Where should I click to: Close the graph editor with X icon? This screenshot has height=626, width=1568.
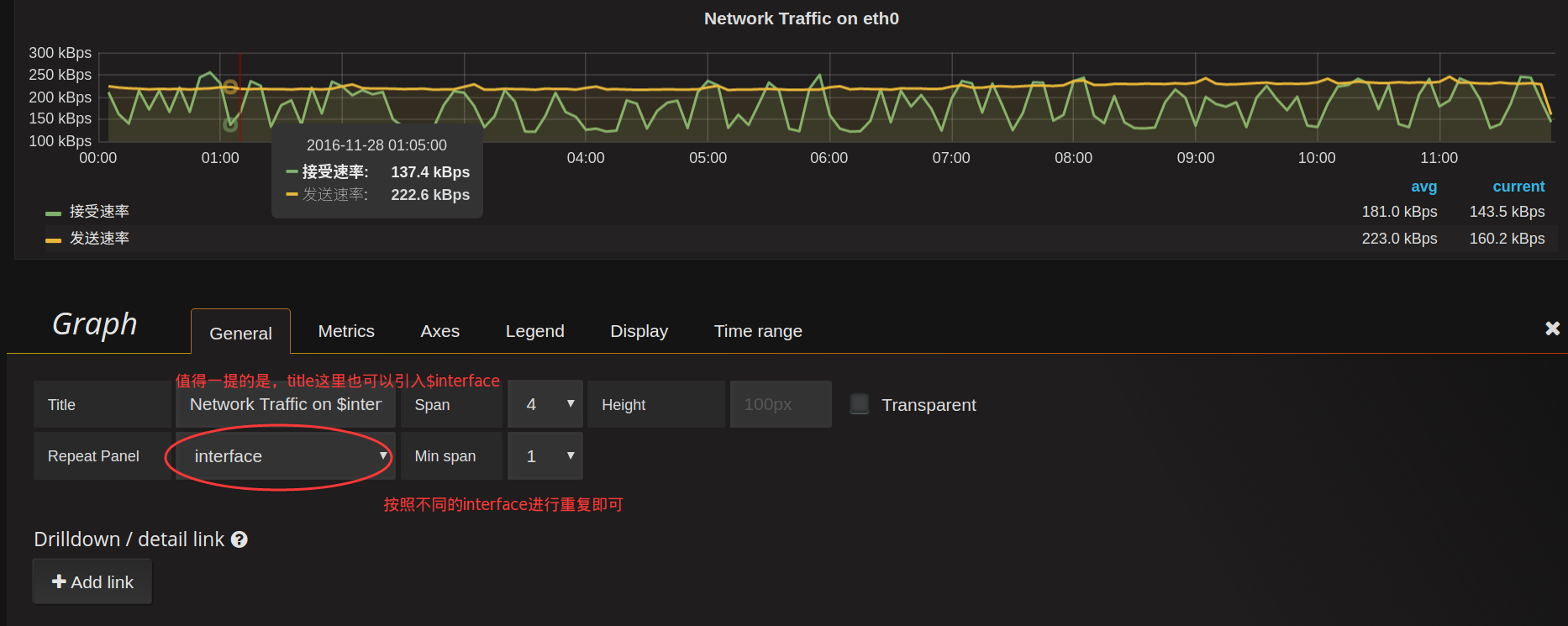click(1552, 329)
